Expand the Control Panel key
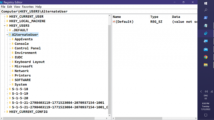The height and width of the screenshot is (120, 214). pos(10,48)
